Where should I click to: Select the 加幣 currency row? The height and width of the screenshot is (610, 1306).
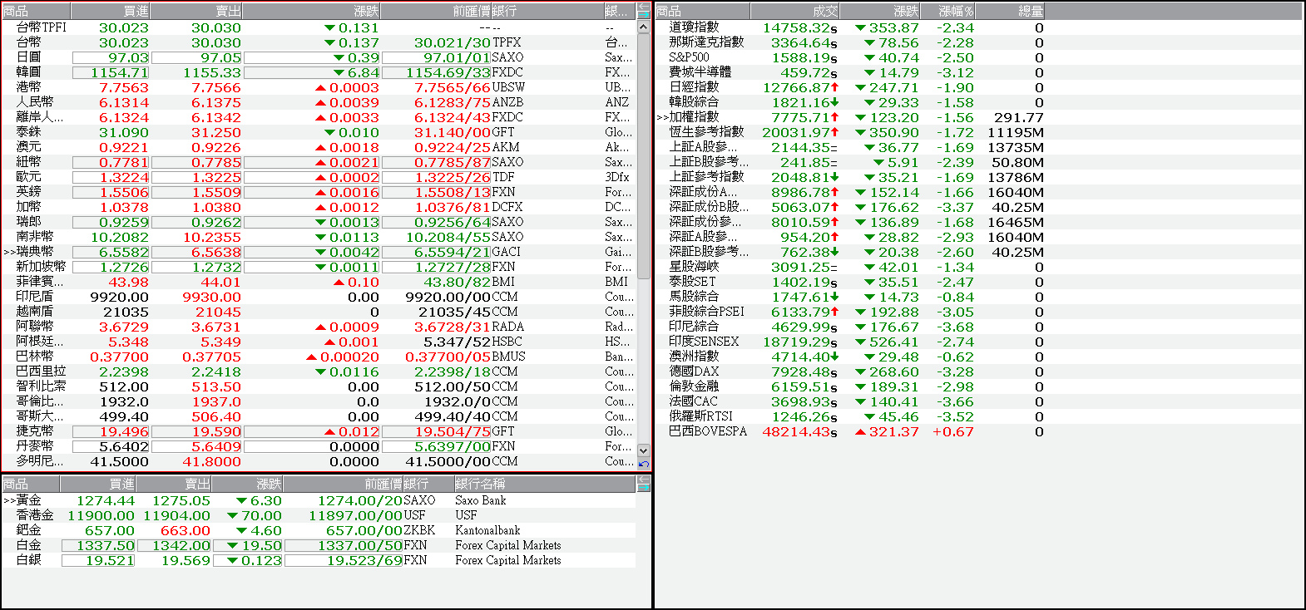319,207
